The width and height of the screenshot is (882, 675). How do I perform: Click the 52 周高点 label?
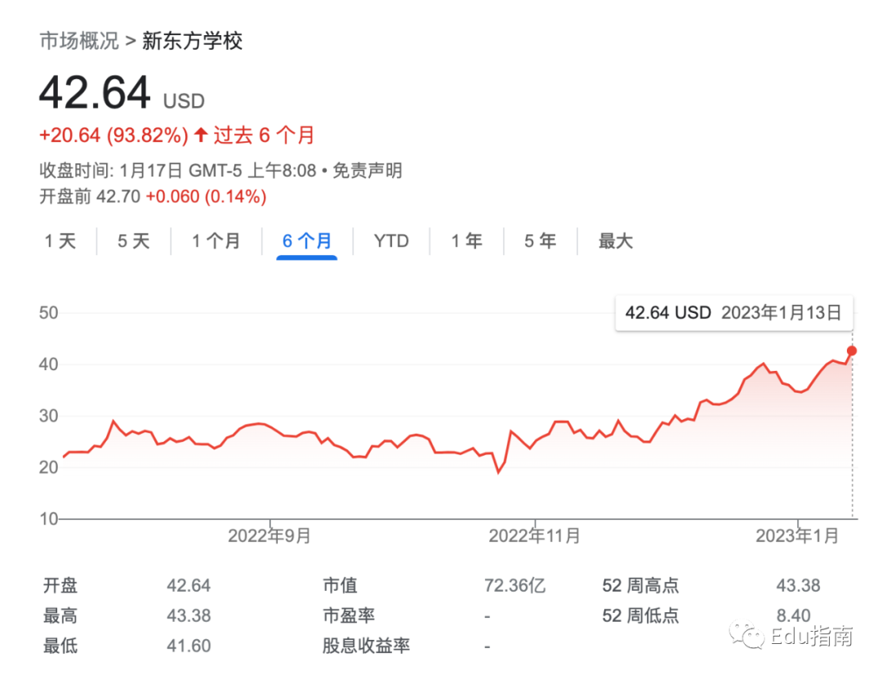point(640,585)
